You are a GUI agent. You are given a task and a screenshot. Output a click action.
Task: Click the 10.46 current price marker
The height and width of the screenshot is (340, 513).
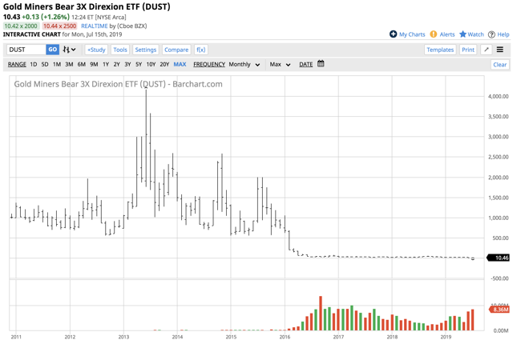(x=499, y=258)
